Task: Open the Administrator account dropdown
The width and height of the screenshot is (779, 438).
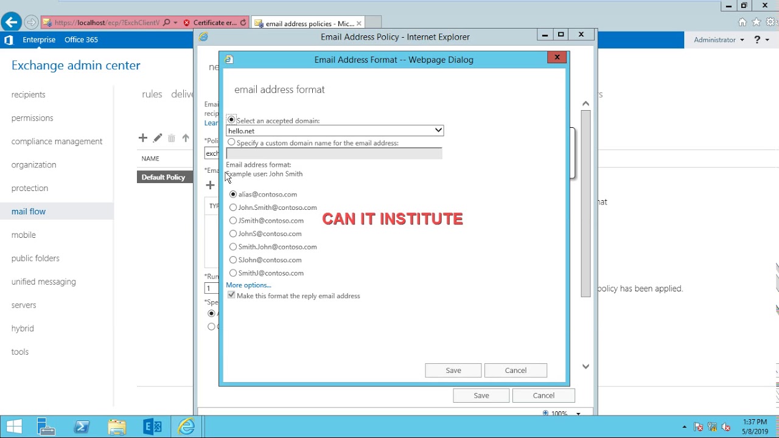Action: tap(719, 40)
